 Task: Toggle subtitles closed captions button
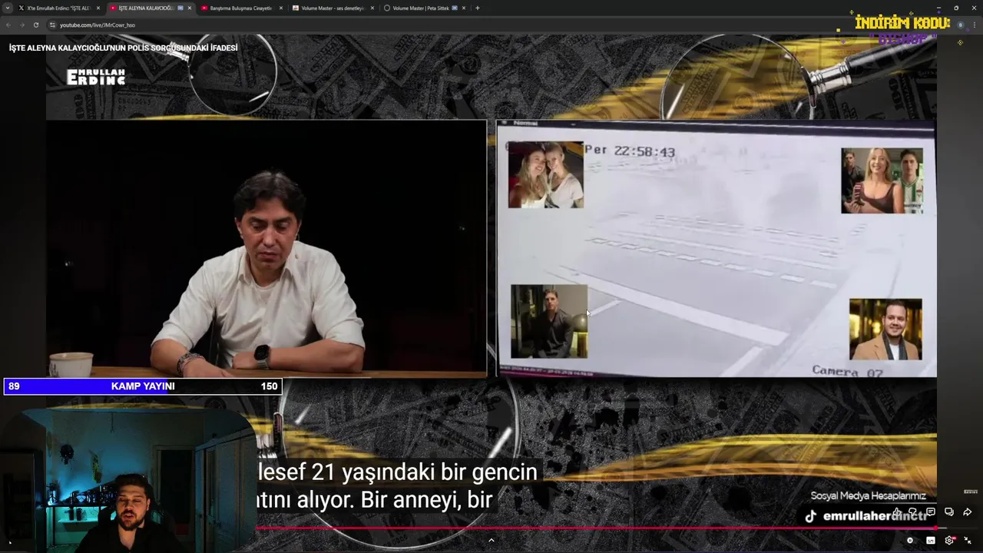point(931,541)
